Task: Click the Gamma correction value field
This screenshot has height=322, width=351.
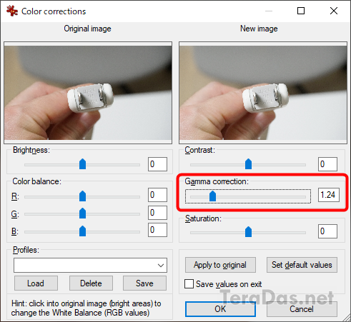Action: click(328, 195)
